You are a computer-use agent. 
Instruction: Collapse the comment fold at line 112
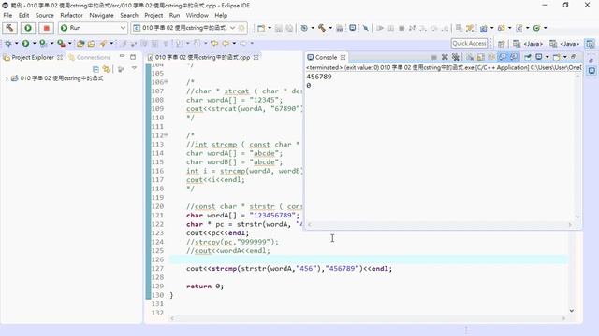pyautogui.click(x=167, y=135)
